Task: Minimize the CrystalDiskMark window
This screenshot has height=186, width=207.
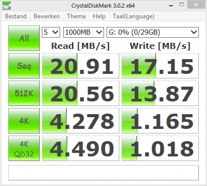Action: point(171,5)
